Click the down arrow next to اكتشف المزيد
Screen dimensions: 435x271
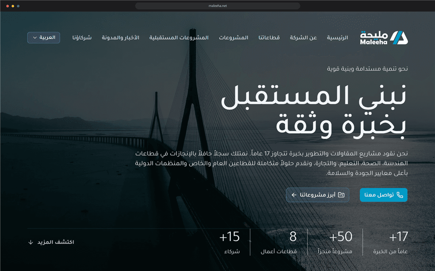click(31, 242)
